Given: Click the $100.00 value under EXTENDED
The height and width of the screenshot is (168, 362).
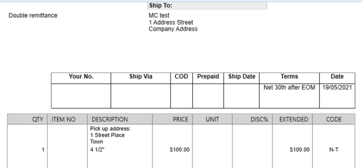Looking at the screenshot, I should (x=299, y=150).
